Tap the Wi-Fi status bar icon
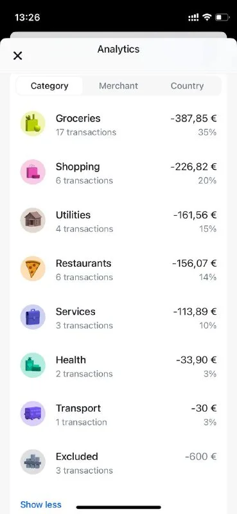The image size is (237, 514). 207,17
